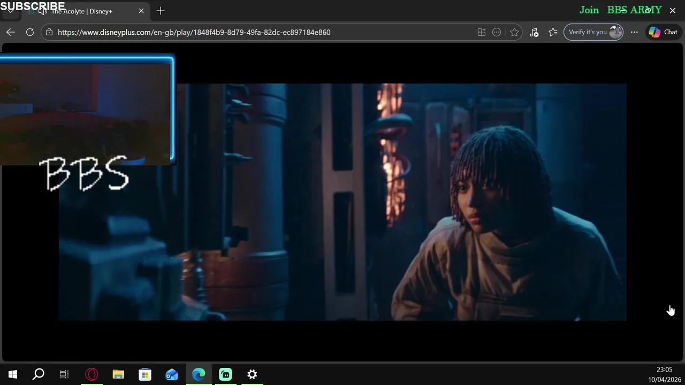Open the circled dots icon in the address bar
This screenshot has width=685, height=385.
coord(497,32)
